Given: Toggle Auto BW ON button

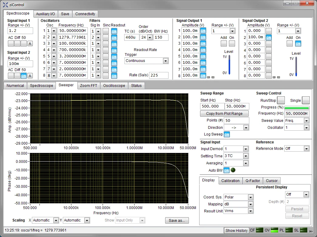Looking at the screenshot, I should tap(227, 170).
